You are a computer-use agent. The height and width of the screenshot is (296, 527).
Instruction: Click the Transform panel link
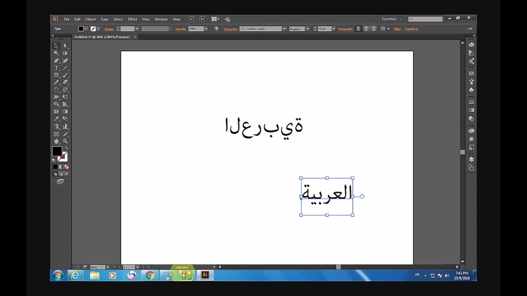tap(411, 29)
